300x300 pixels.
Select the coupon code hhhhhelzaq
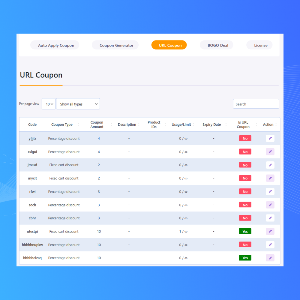click(x=32, y=258)
